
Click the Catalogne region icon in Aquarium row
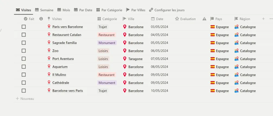(x=236, y=67)
